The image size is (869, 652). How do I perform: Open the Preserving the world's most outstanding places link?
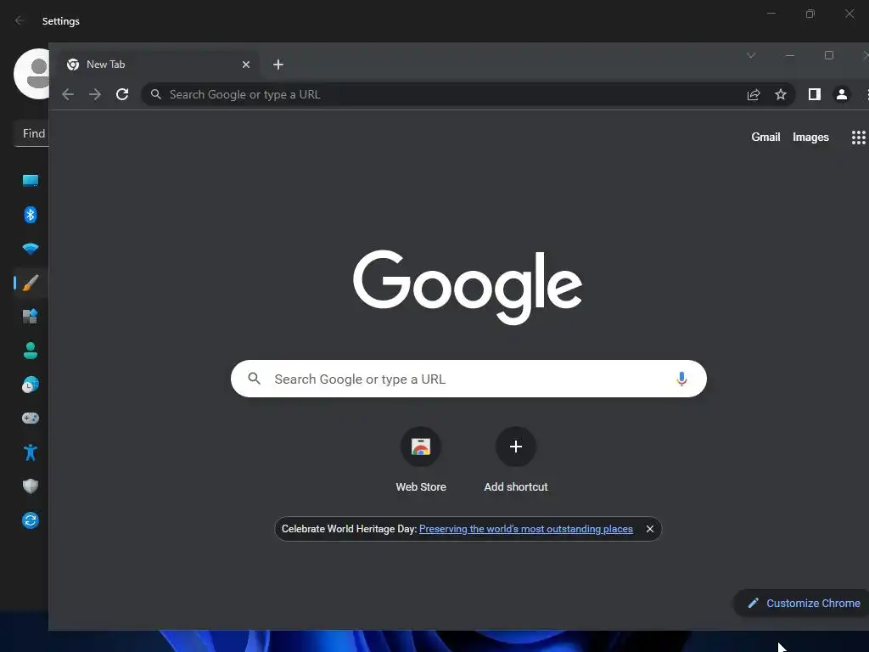click(526, 529)
